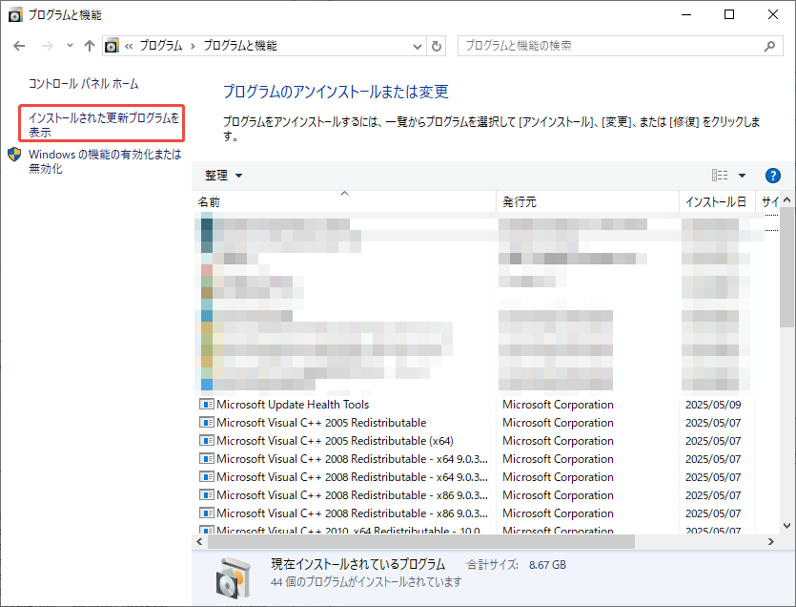
Task: Open help via the blue question icon
Action: [x=773, y=176]
